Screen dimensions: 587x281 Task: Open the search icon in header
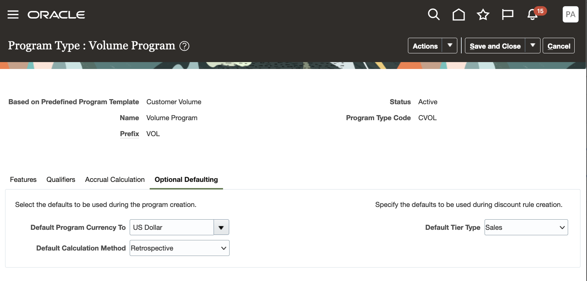point(434,15)
